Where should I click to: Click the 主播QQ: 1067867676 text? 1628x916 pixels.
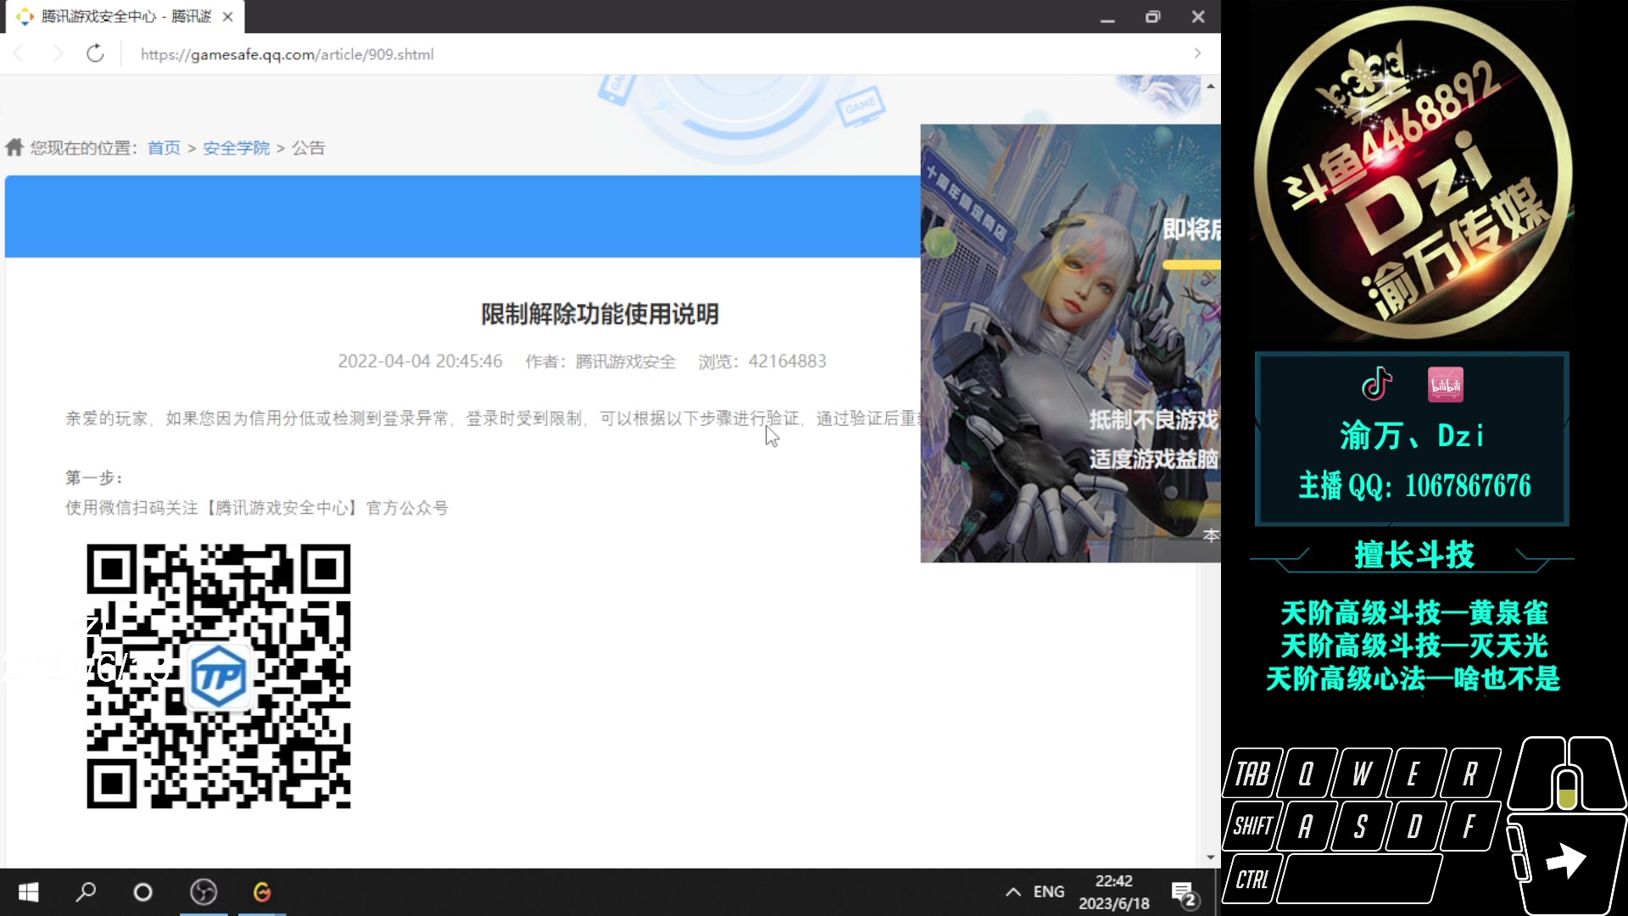[x=1414, y=486]
